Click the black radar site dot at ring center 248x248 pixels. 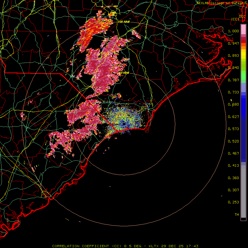(x=124, y=124)
